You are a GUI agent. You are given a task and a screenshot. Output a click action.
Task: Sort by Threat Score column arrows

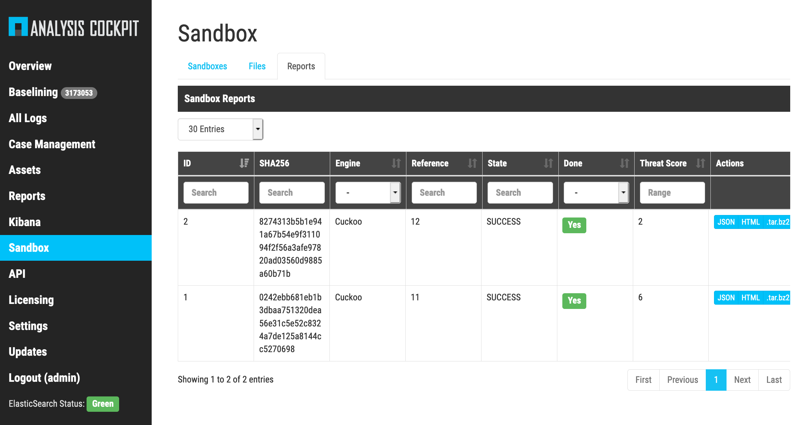coord(700,163)
